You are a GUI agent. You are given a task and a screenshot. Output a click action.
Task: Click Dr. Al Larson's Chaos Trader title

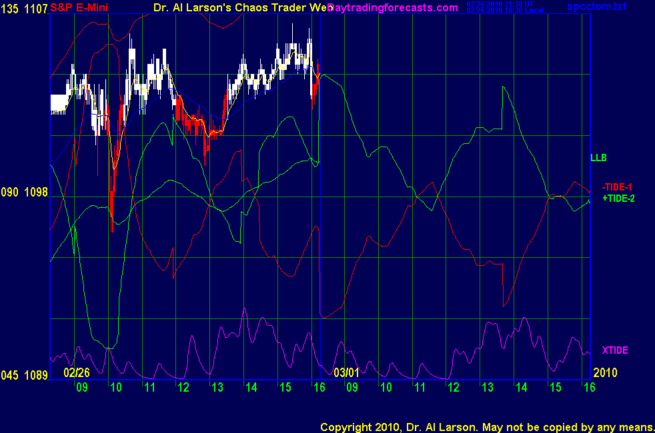coord(239,7)
